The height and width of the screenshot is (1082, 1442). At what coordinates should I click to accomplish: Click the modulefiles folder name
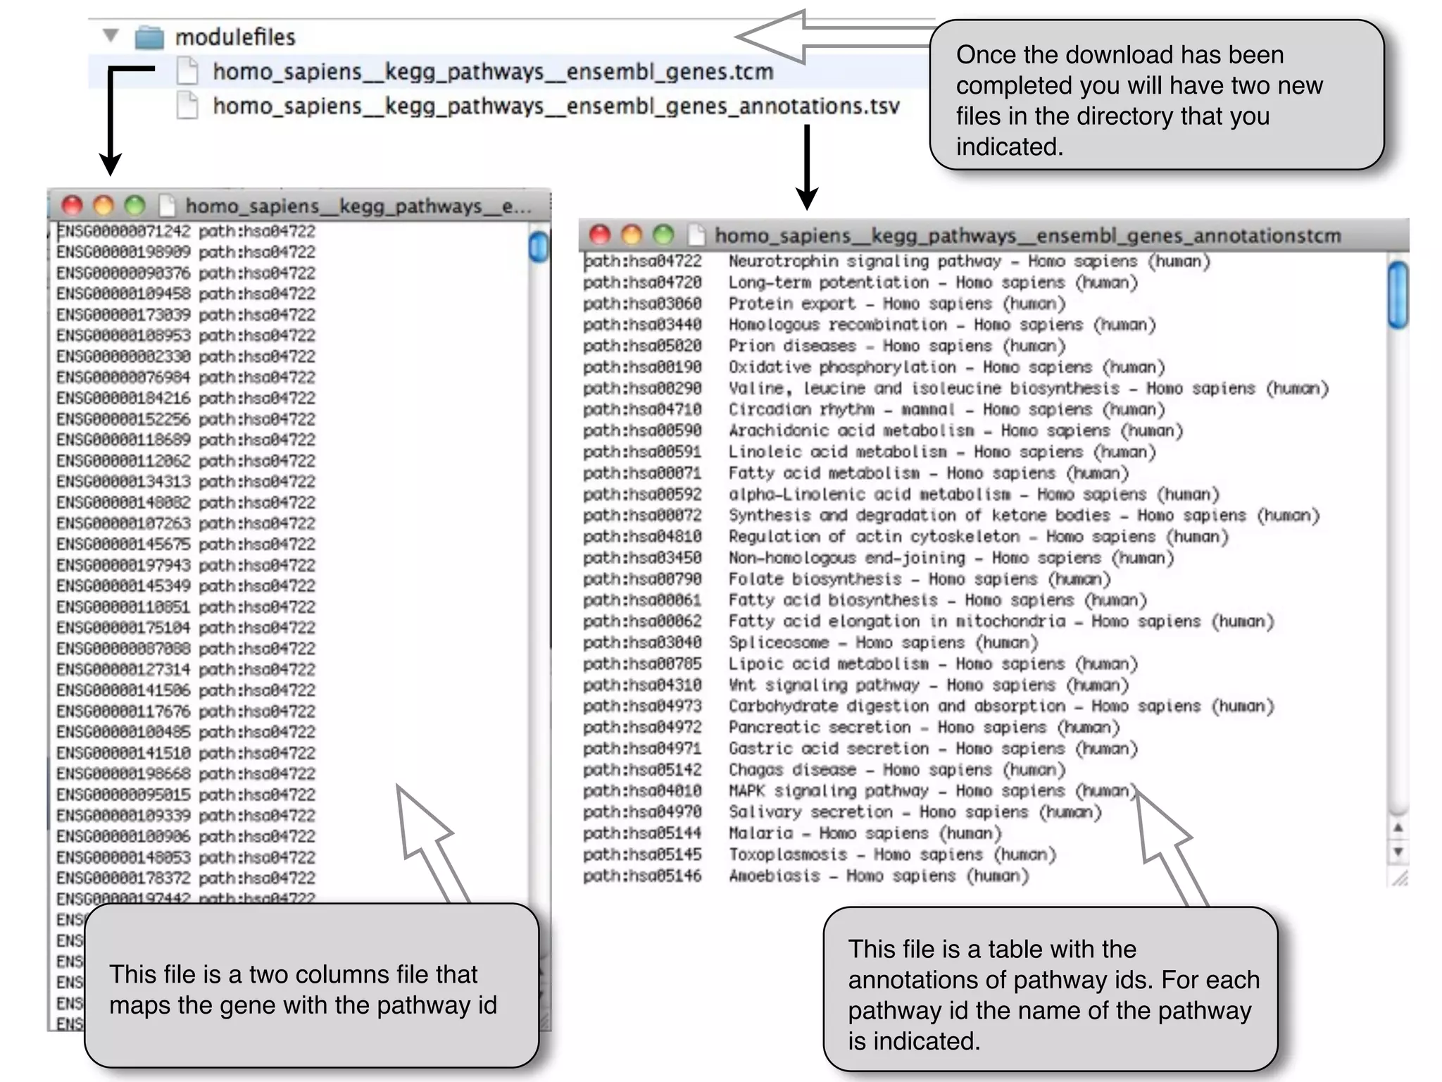[x=235, y=37]
